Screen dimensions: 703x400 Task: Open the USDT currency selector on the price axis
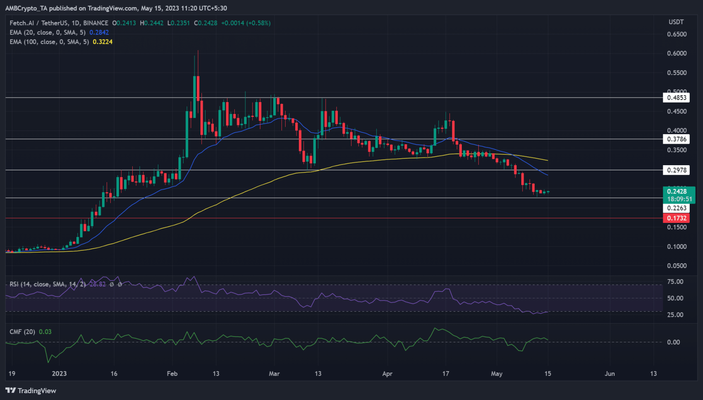pos(676,22)
